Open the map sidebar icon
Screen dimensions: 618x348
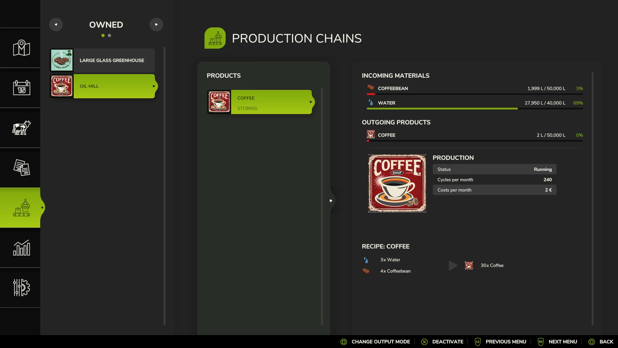click(21, 48)
